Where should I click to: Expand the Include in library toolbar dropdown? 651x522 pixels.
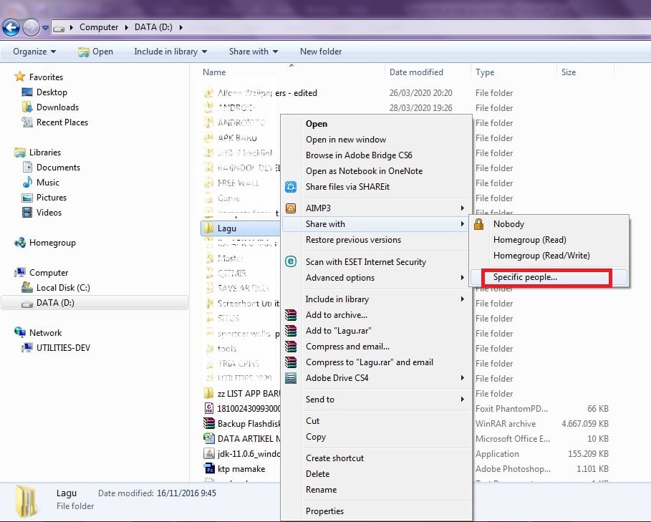click(170, 52)
